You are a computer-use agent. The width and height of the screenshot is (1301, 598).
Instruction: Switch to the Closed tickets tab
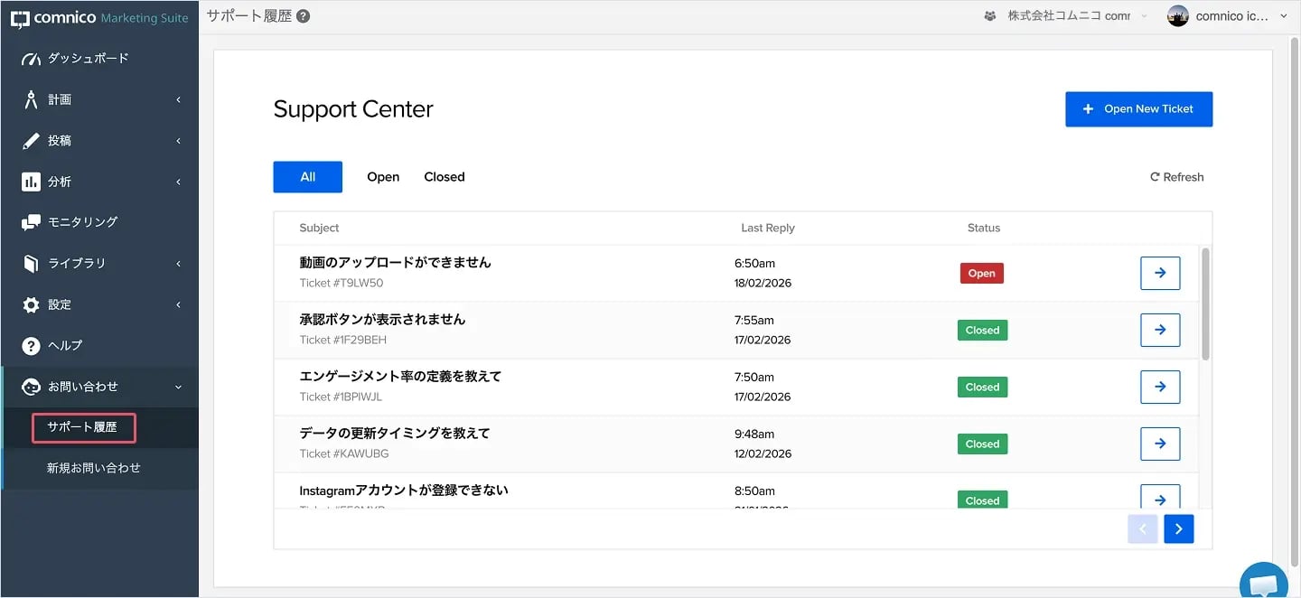click(x=445, y=177)
